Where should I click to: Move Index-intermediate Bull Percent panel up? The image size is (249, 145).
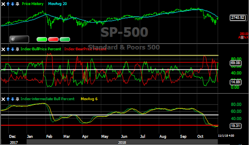(8, 99)
